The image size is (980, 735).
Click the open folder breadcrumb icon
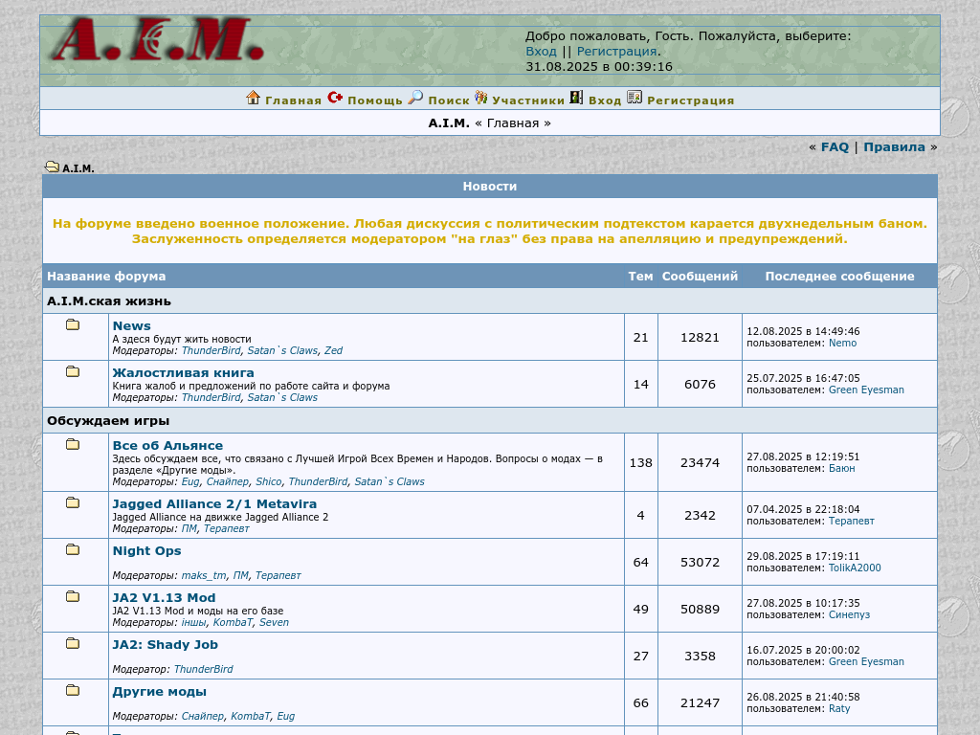[52, 167]
